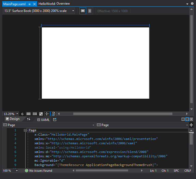196x179 pixels.
Task: Close the MainPage.xaml tab
Action: pyautogui.click(x=34, y=4)
